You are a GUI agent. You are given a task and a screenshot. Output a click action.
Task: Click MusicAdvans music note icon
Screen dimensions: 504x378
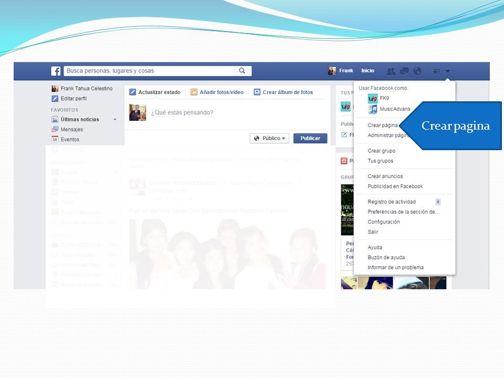(x=373, y=109)
